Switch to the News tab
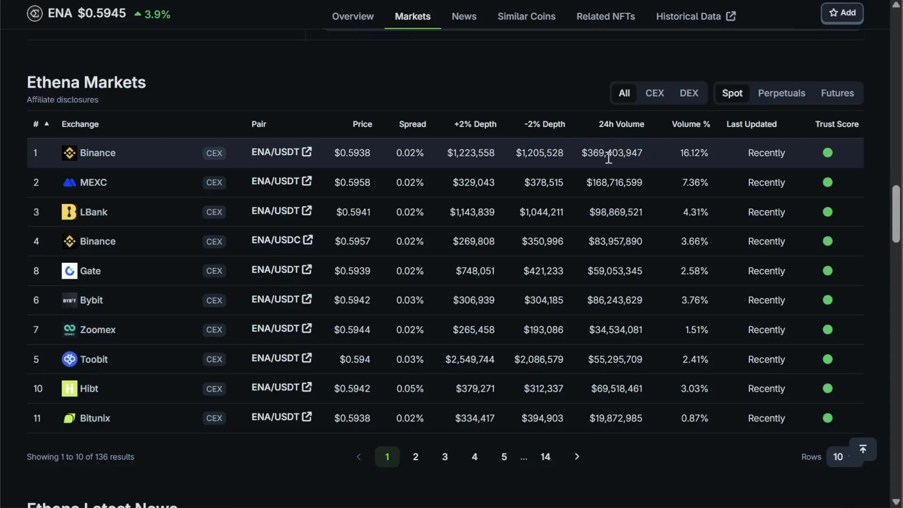The width and height of the screenshot is (903, 508). pyautogui.click(x=464, y=16)
